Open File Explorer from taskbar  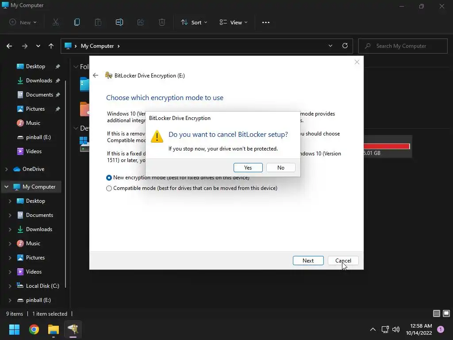54,329
